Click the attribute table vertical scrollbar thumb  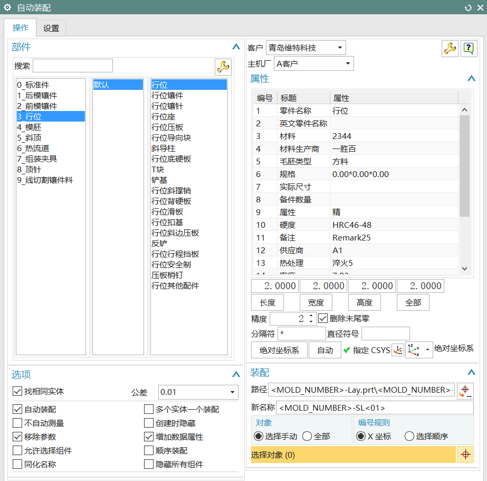(464, 166)
